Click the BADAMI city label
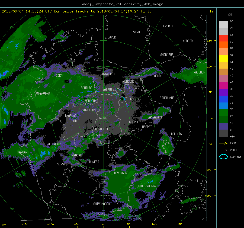The image size is (244, 228). (108, 89)
